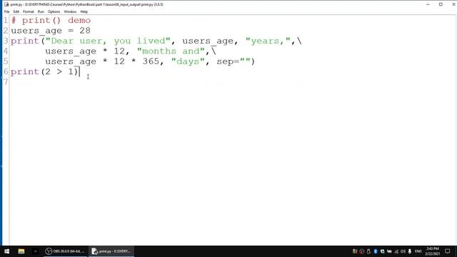Click users_age variable on line 2
This screenshot has width=457, height=257.
(x=36, y=31)
